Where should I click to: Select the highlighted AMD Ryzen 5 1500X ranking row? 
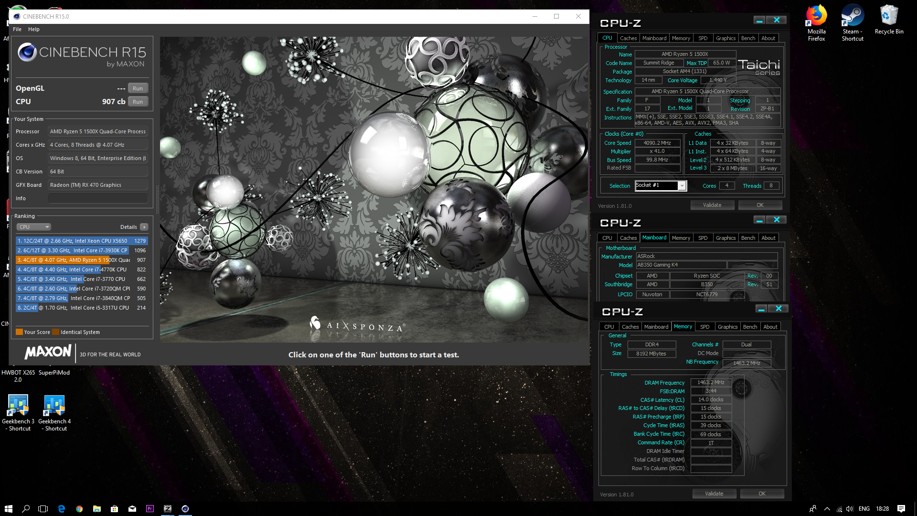[x=82, y=260]
